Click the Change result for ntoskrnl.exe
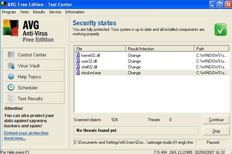This screenshot has height=154, width=232. click(x=134, y=73)
